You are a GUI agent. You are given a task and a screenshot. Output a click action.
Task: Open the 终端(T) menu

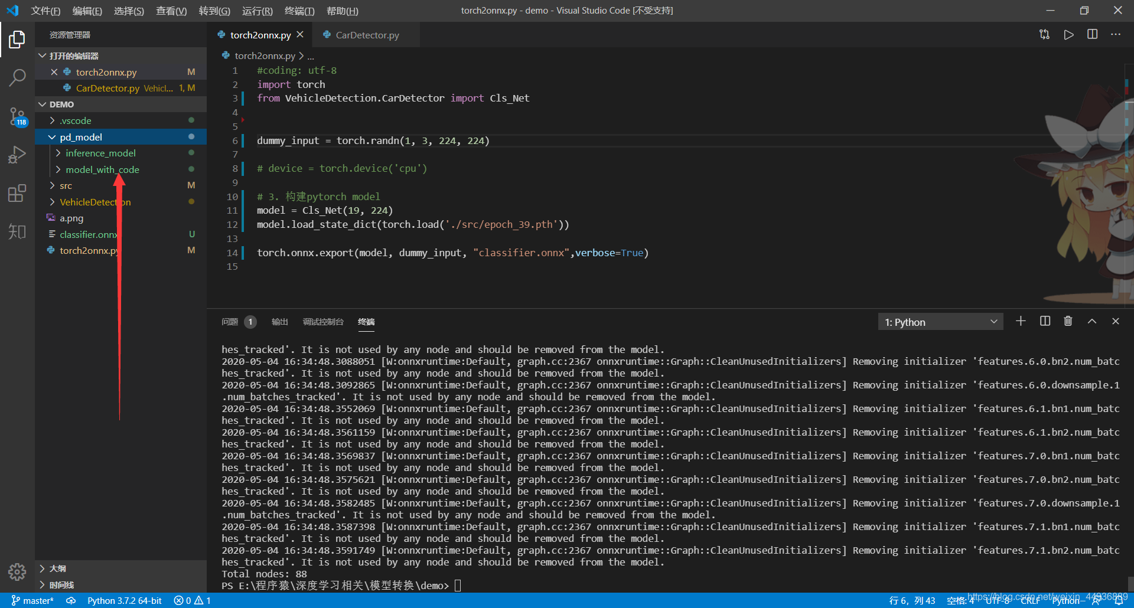click(x=299, y=11)
